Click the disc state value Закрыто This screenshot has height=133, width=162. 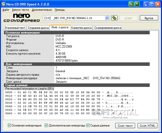click(x=61, y=82)
